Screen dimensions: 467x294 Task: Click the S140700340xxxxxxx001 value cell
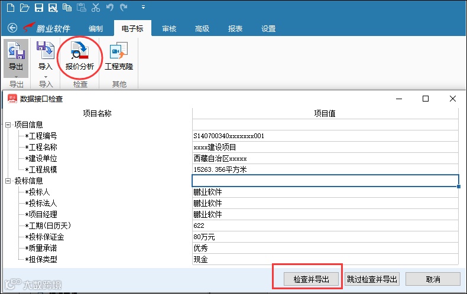[325, 136]
